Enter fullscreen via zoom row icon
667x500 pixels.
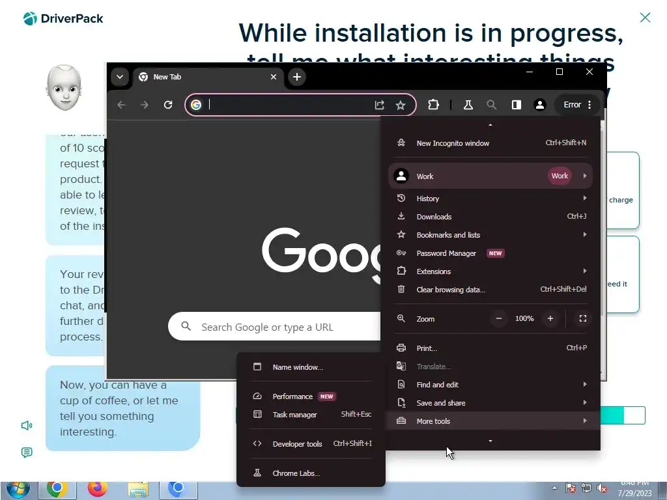point(583,318)
